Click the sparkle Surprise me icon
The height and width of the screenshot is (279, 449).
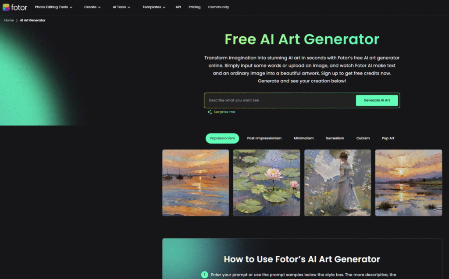pyautogui.click(x=210, y=112)
